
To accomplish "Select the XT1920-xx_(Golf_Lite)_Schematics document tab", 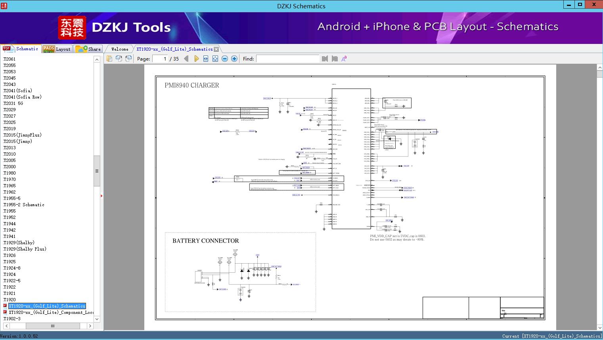I will coord(174,49).
